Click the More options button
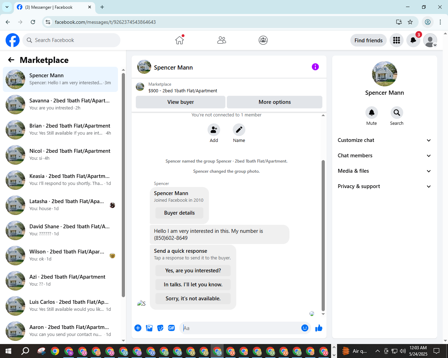The width and height of the screenshot is (448, 358). click(x=275, y=102)
